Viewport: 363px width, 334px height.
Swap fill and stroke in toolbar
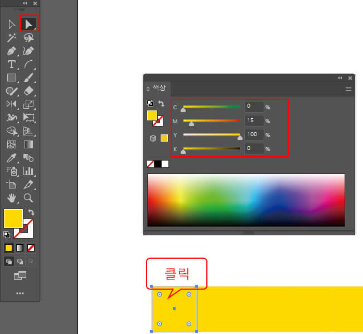(x=31, y=212)
